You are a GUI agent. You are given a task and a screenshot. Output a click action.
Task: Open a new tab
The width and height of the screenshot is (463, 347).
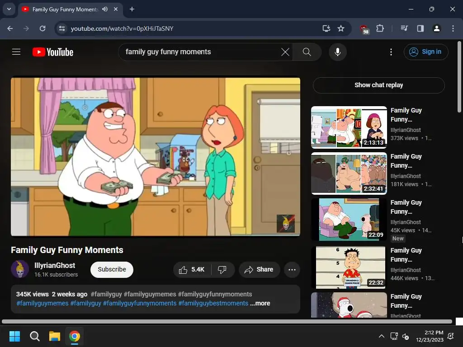coord(132,9)
